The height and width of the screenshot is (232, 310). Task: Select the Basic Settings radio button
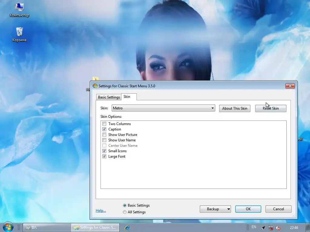pyautogui.click(x=124, y=205)
